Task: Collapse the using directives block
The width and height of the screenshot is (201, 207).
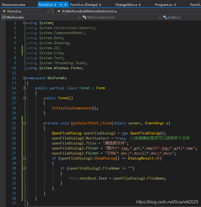Action: coord(25,23)
